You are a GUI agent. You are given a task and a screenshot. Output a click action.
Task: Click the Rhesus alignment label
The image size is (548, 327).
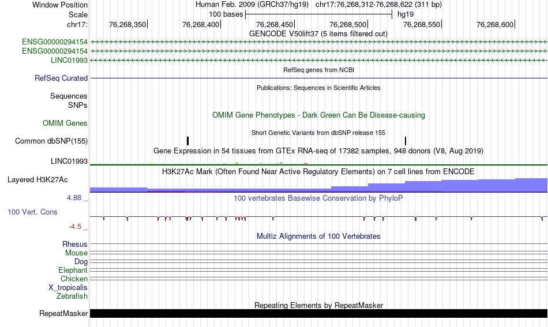point(75,244)
